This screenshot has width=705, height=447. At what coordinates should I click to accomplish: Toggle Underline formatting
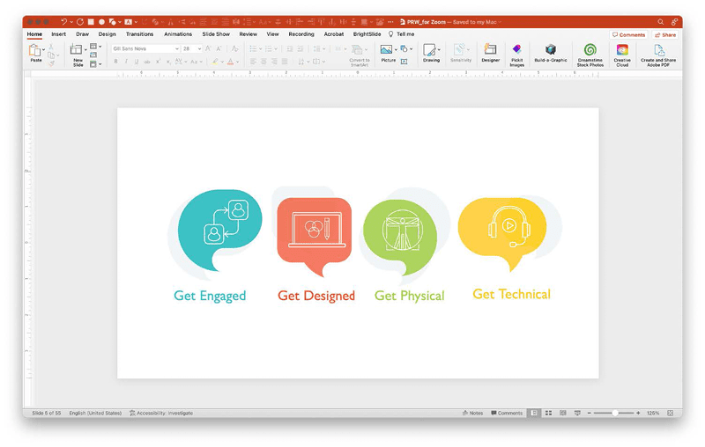tap(137, 62)
